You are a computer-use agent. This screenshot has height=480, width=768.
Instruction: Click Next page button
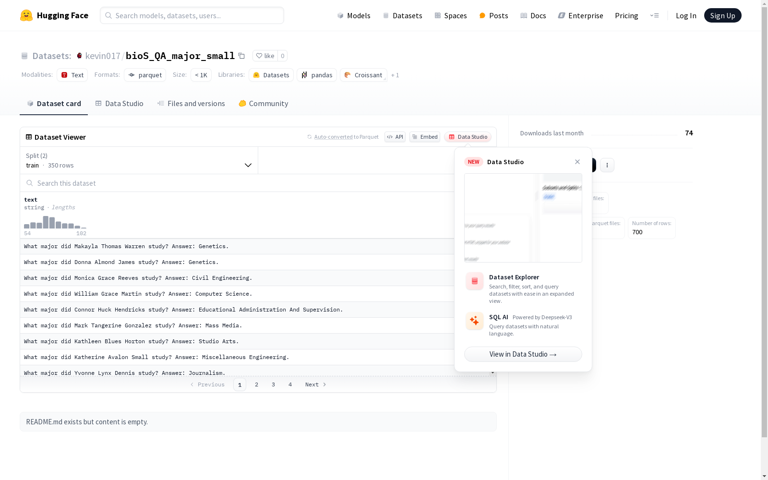[x=316, y=384]
